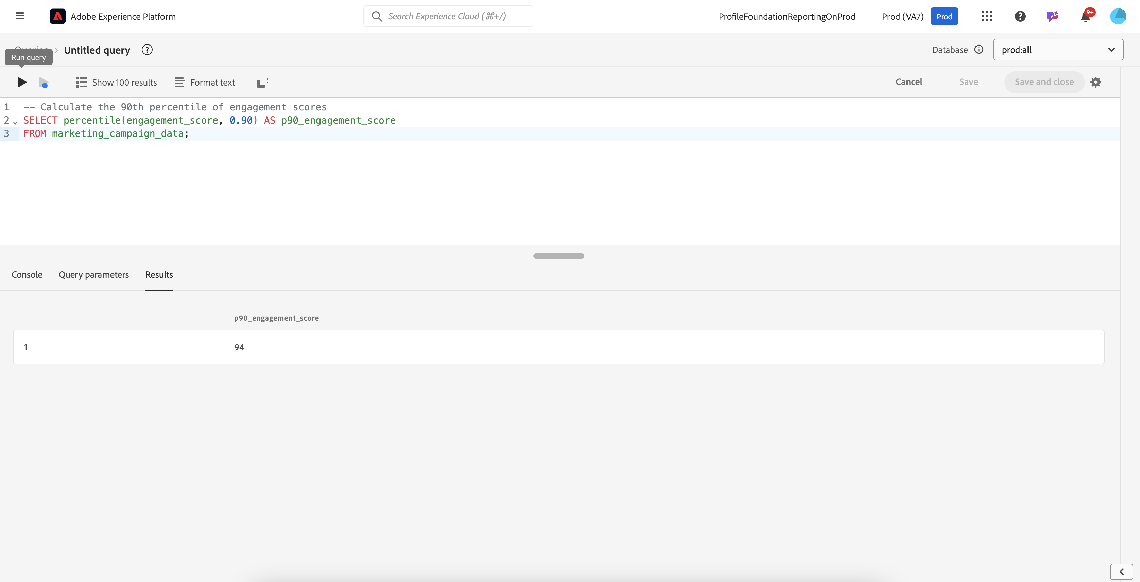Switch to the Console tab

pyautogui.click(x=27, y=275)
